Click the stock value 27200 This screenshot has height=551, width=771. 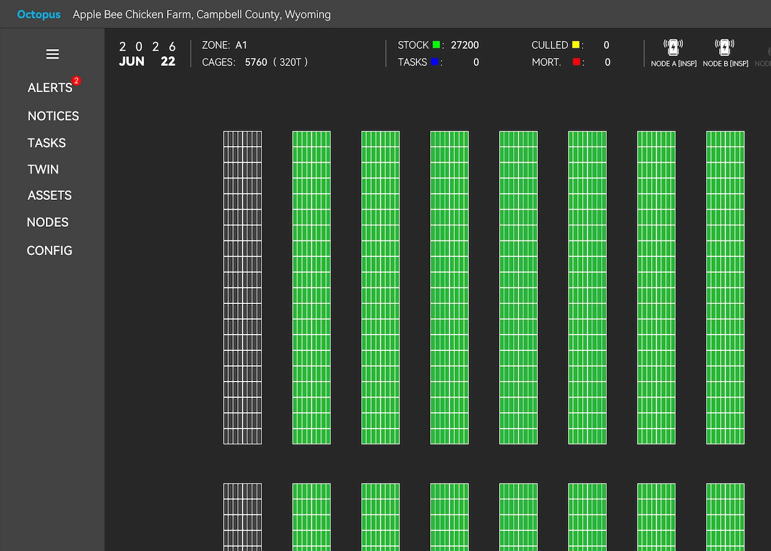point(465,45)
